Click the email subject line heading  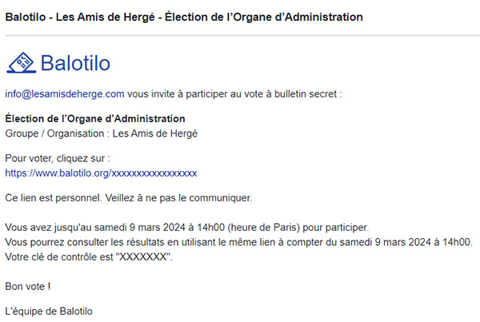pyautogui.click(x=184, y=17)
